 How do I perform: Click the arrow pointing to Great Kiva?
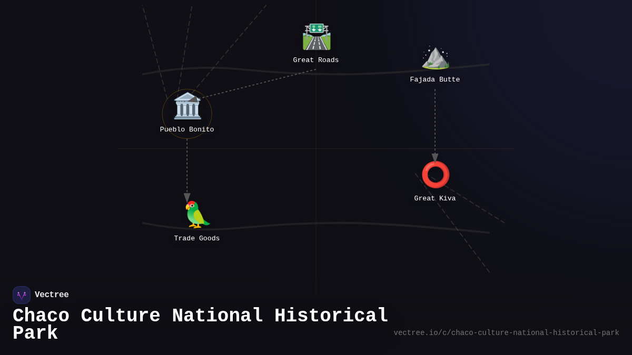tap(435, 156)
